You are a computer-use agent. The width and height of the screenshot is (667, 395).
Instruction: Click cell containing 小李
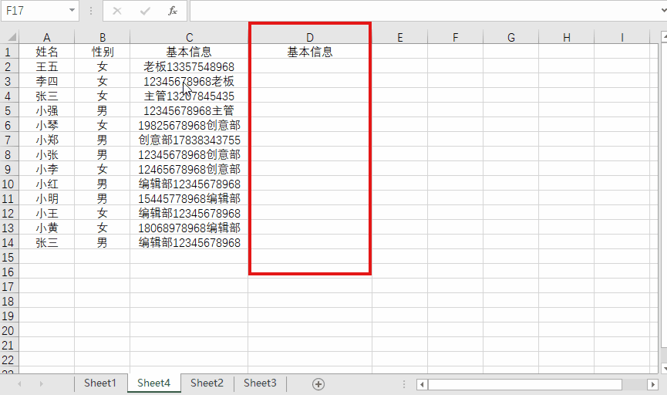47,170
